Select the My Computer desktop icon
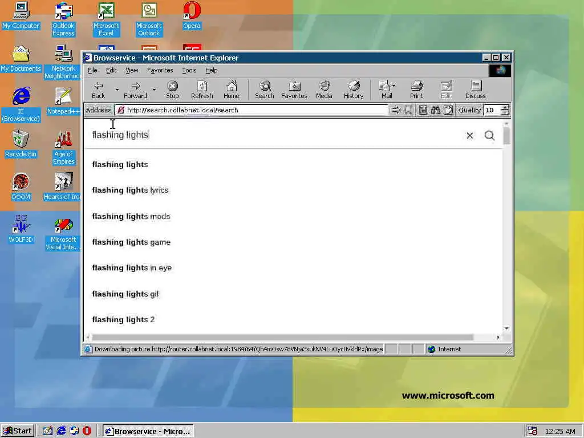 pos(21,15)
